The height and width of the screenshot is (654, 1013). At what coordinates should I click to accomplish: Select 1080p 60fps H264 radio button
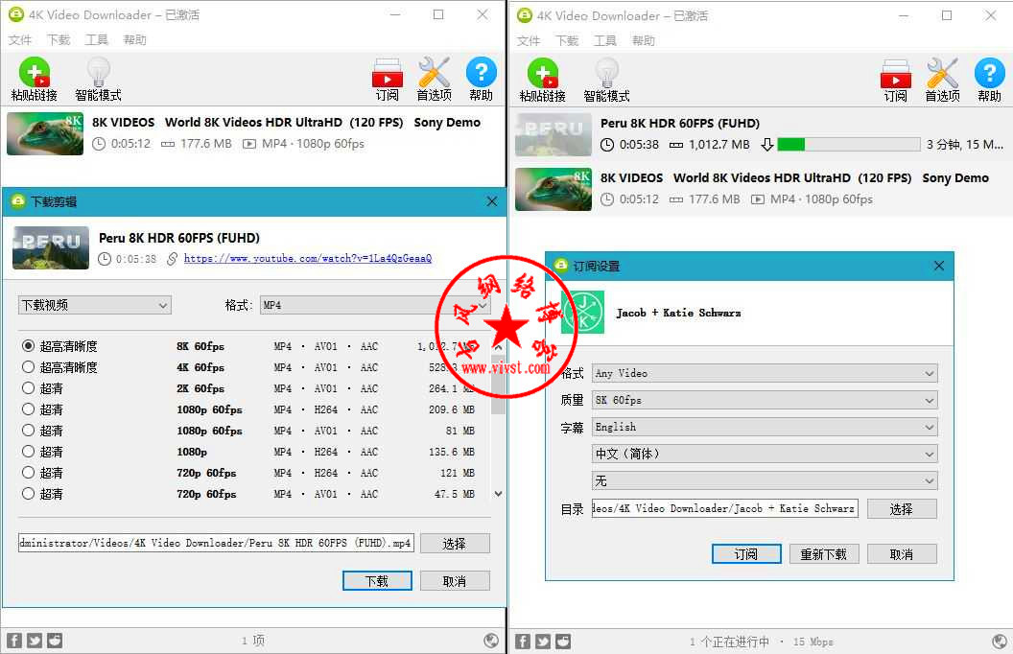point(28,409)
